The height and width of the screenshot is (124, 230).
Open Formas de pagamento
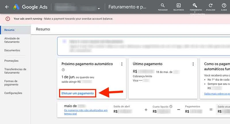tap(11, 83)
